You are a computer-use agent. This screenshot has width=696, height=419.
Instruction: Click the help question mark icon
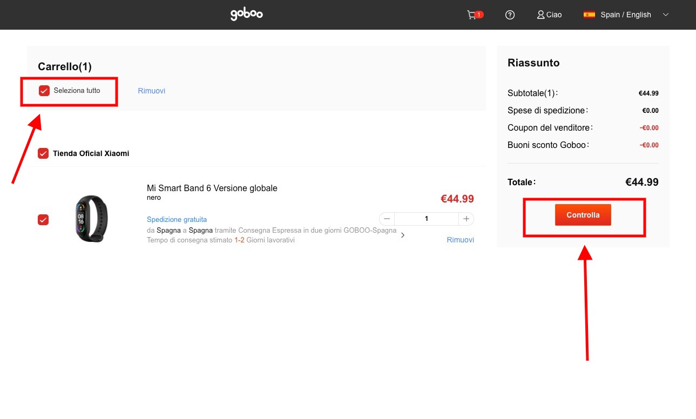pyautogui.click(x=510, y=15)
